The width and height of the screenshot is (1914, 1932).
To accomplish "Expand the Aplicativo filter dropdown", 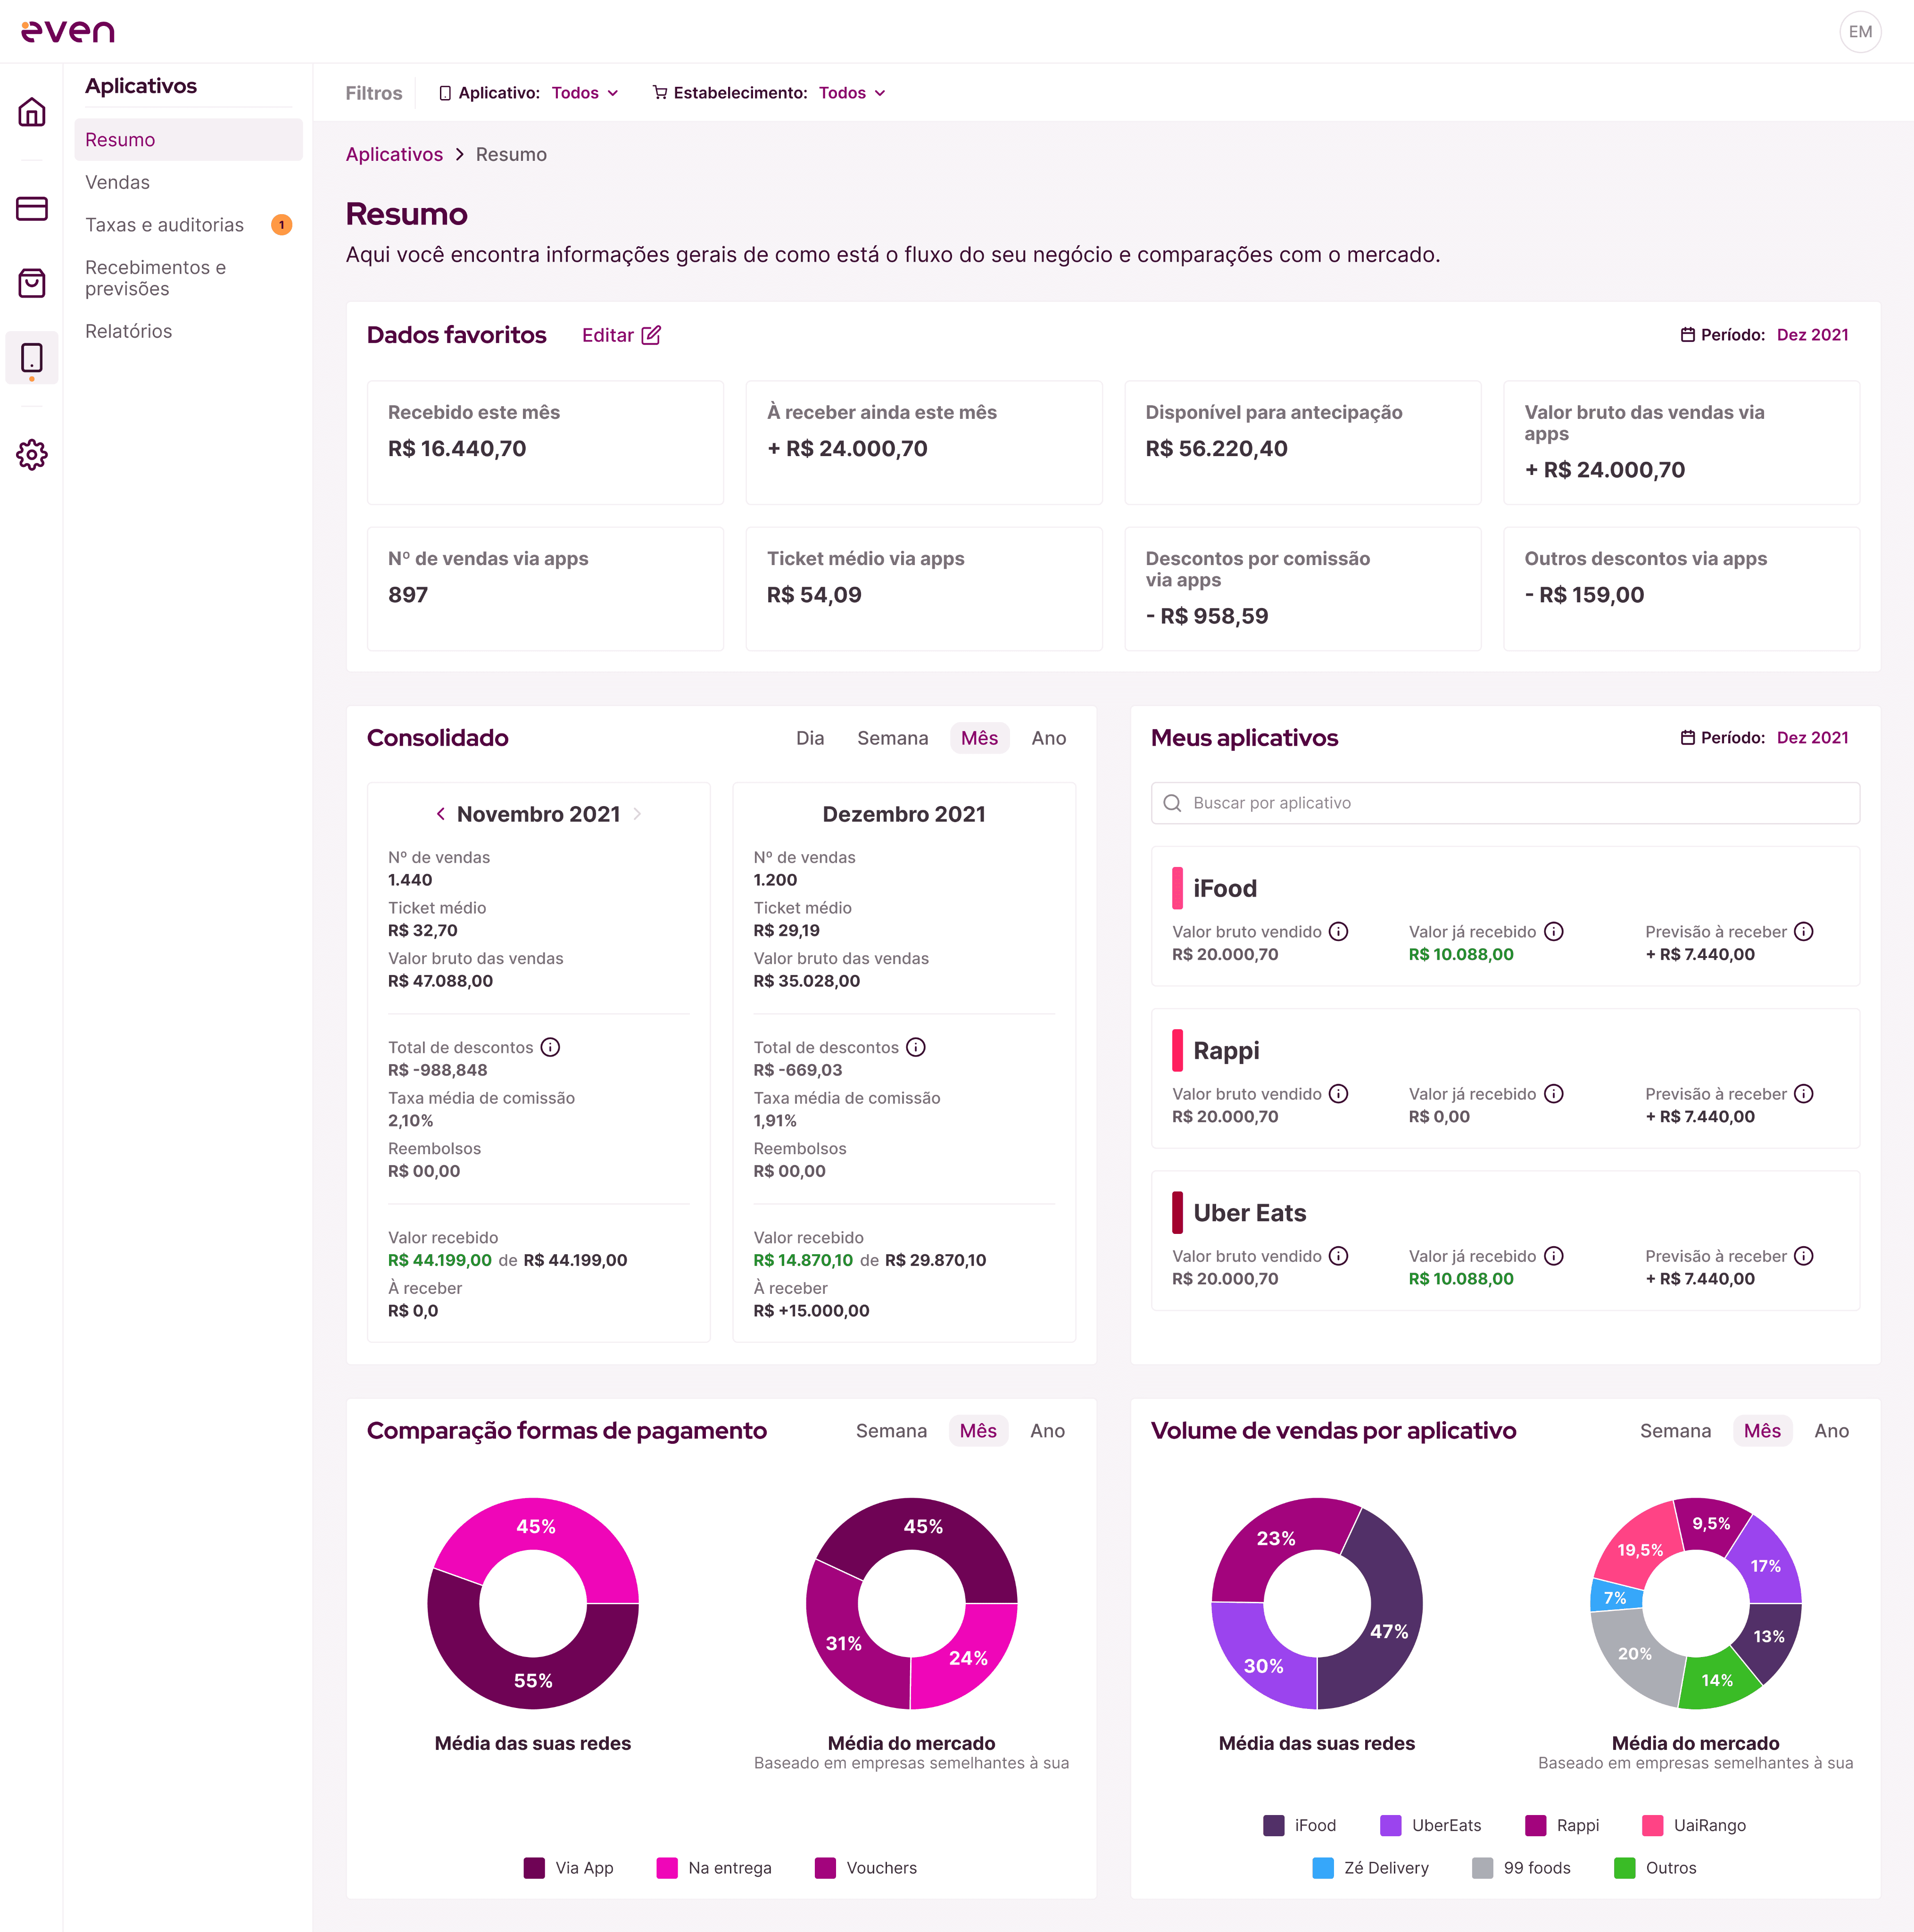I will click(x=584, y=93).
